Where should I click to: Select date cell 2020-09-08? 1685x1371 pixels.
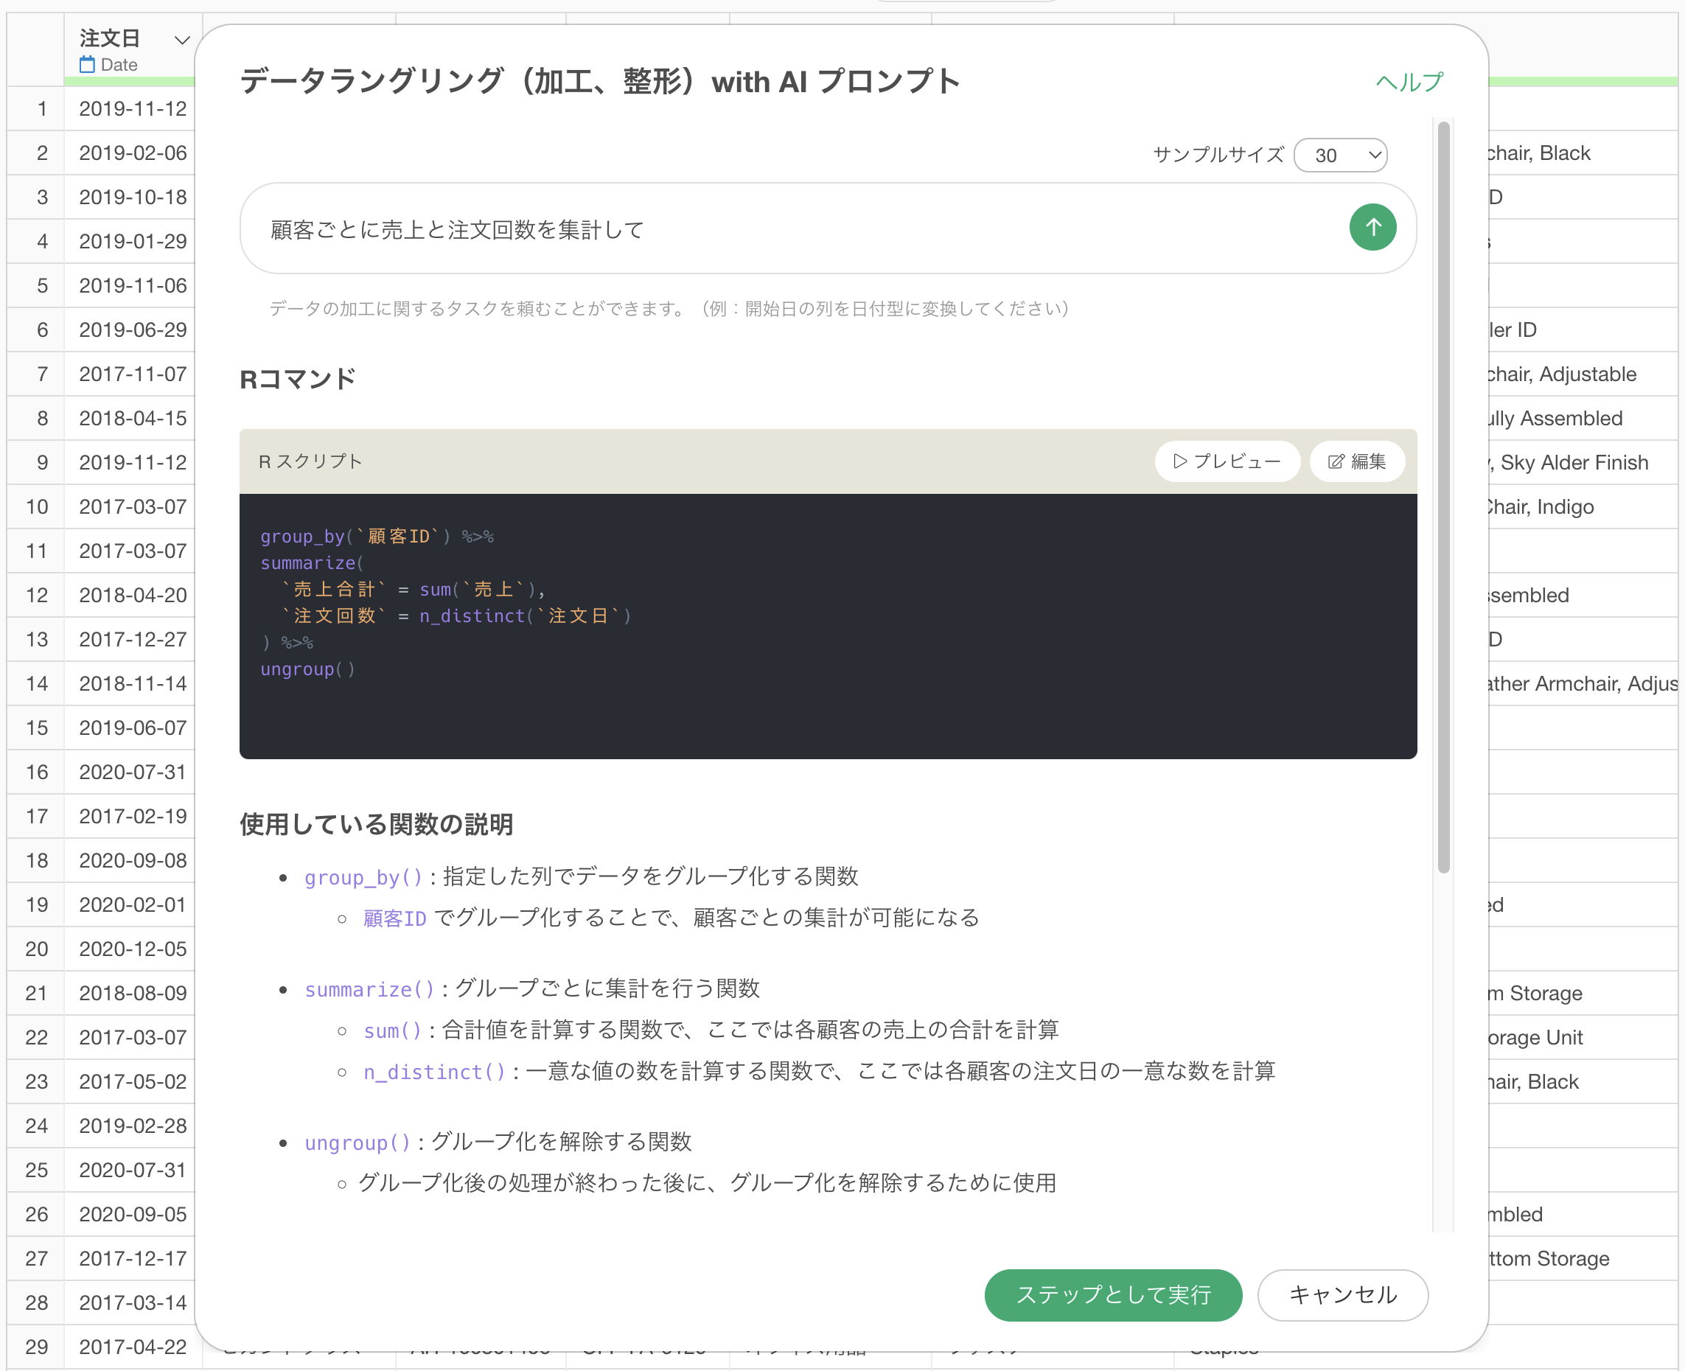[x=133, y=860]
